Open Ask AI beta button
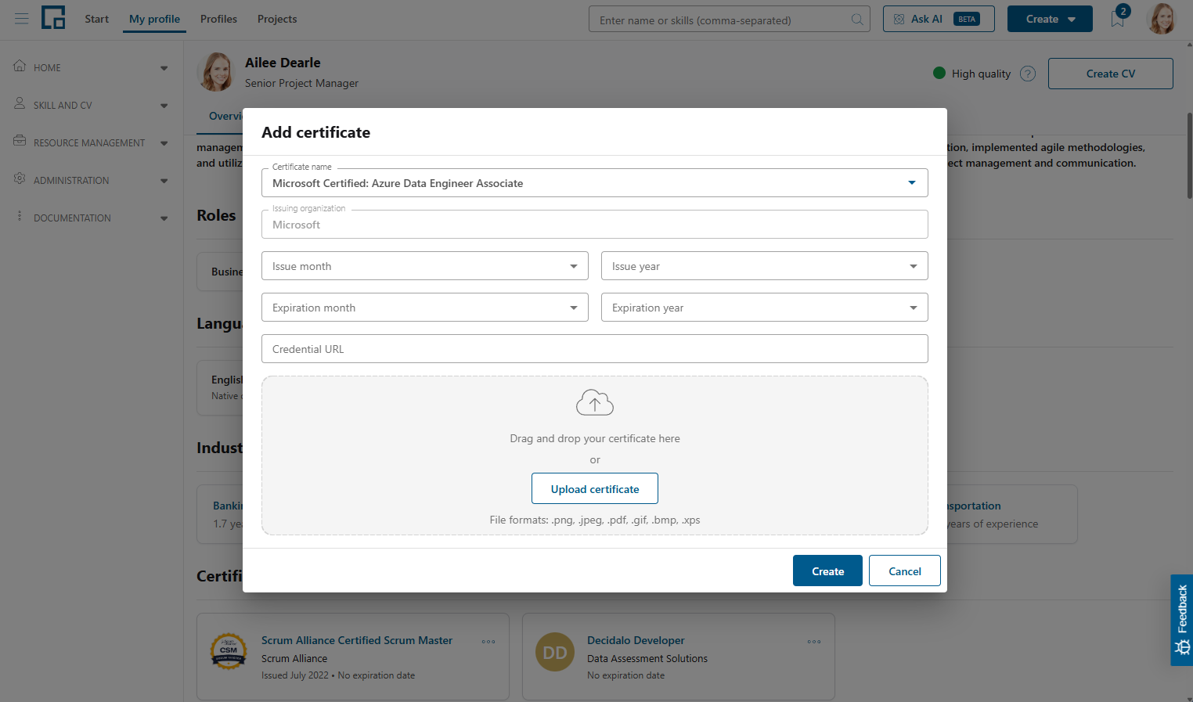The image size is (1193, 702). pos(939,19)
